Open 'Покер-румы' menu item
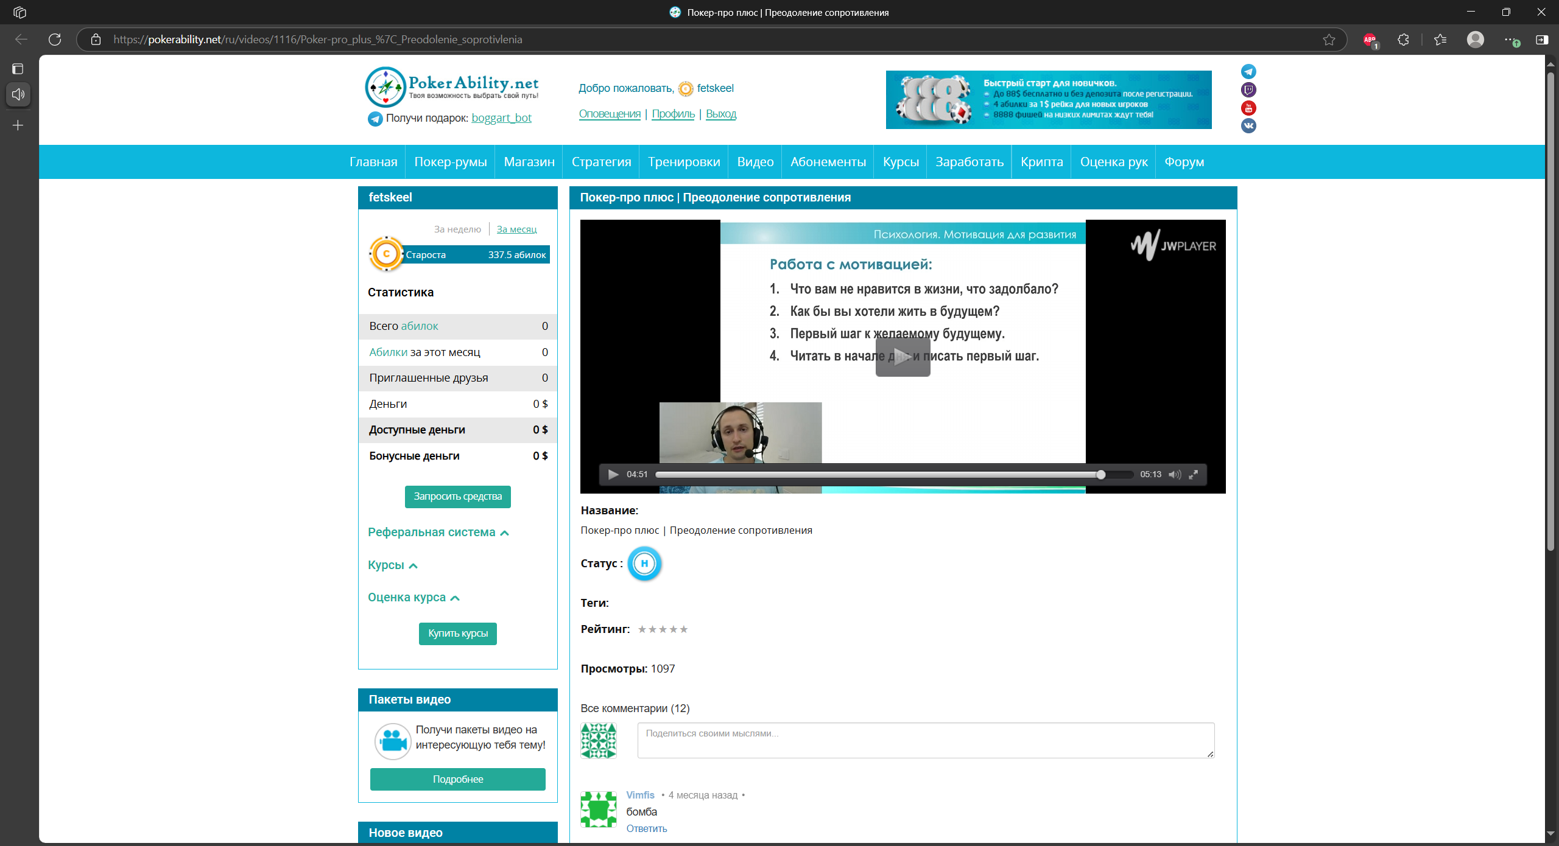The width and height of the screenshot is (1559, 846). [x=451, y=162]
